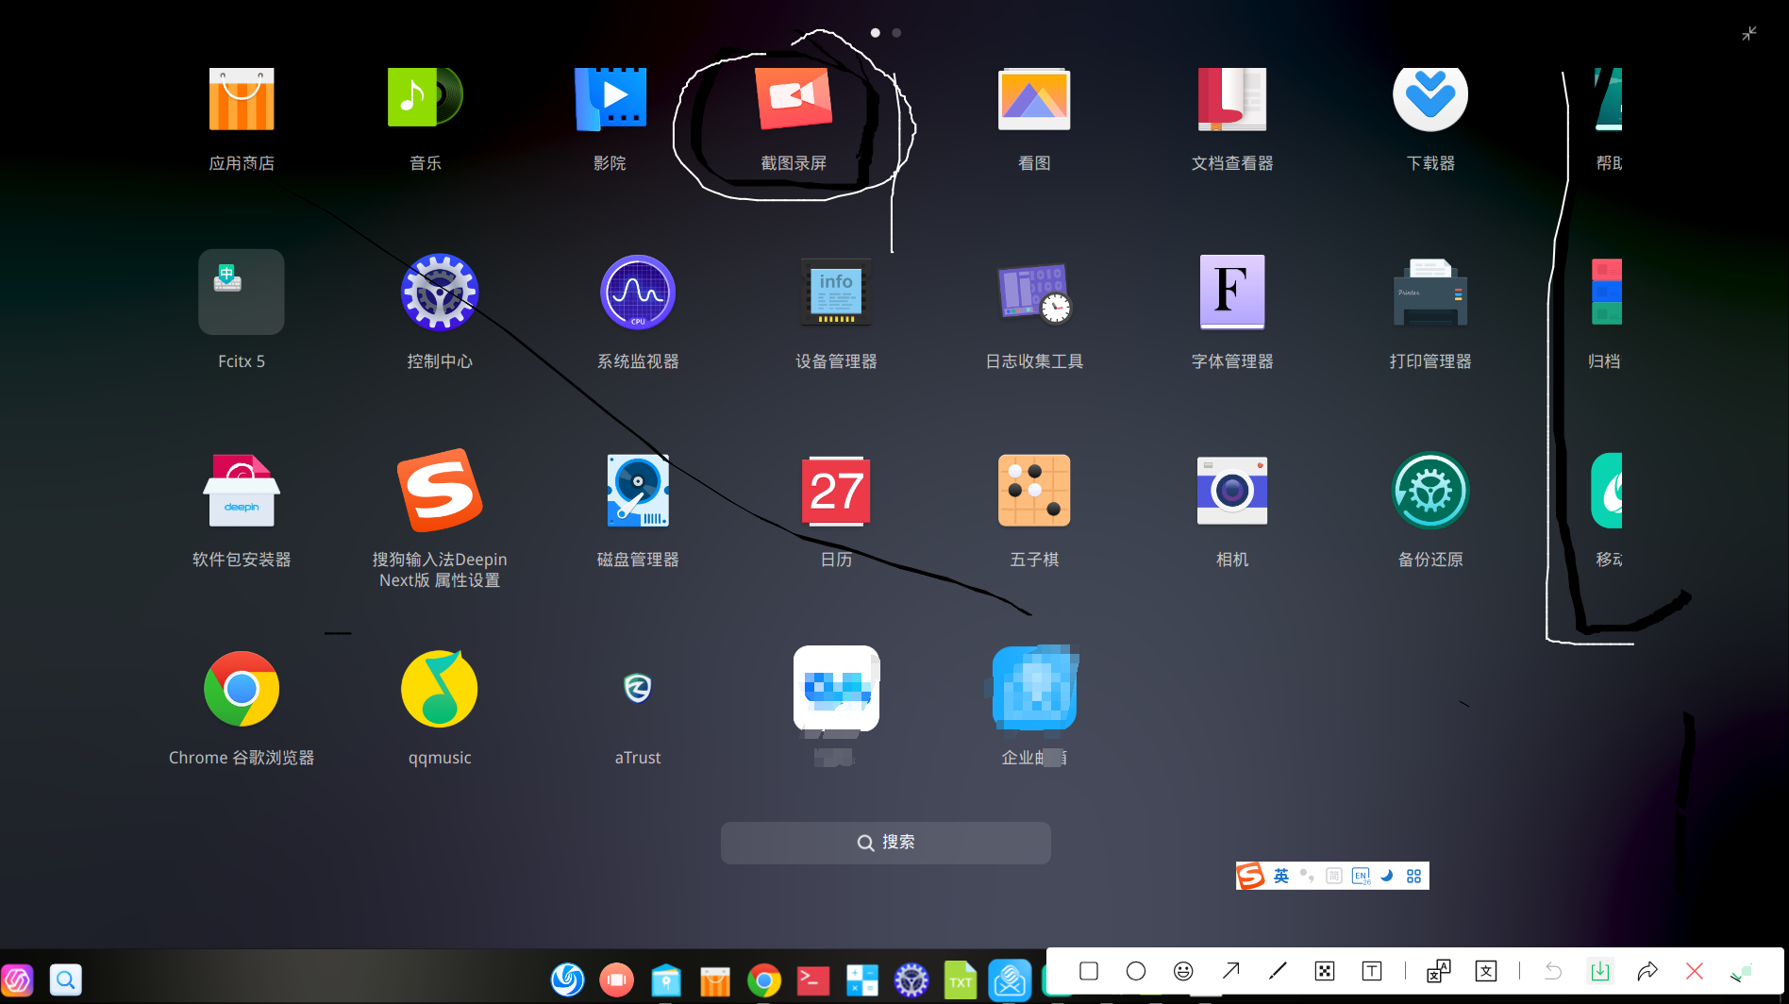1789x1004 pixels.
Task: Switch to second launcher page dot
Action: (896, 33)
